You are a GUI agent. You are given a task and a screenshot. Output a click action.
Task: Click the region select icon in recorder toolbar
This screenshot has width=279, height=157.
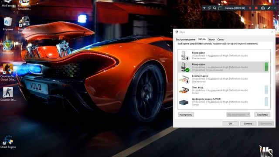(x=220, y=8)
